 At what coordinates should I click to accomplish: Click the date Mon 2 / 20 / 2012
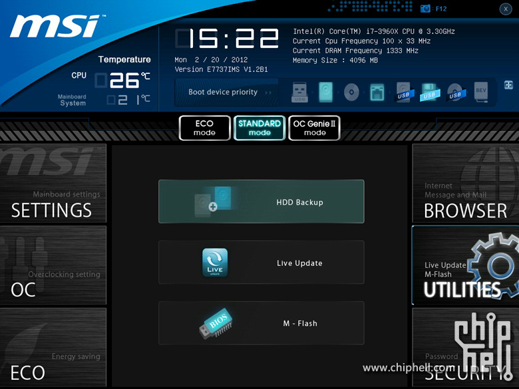[x=211, y=60]
